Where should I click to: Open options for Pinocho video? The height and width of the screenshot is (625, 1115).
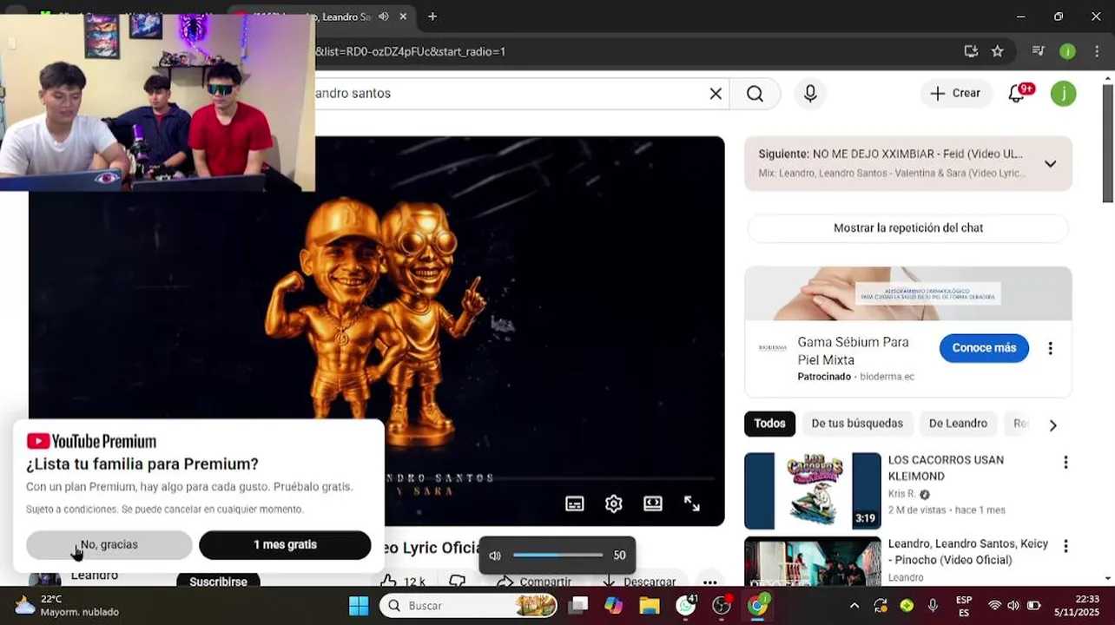click(x=1066, y=546)
